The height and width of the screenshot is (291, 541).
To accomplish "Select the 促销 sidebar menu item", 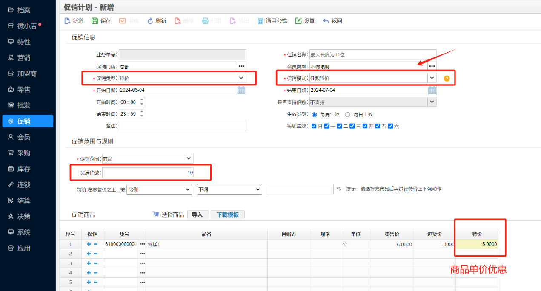I will (x=28, y=121).
